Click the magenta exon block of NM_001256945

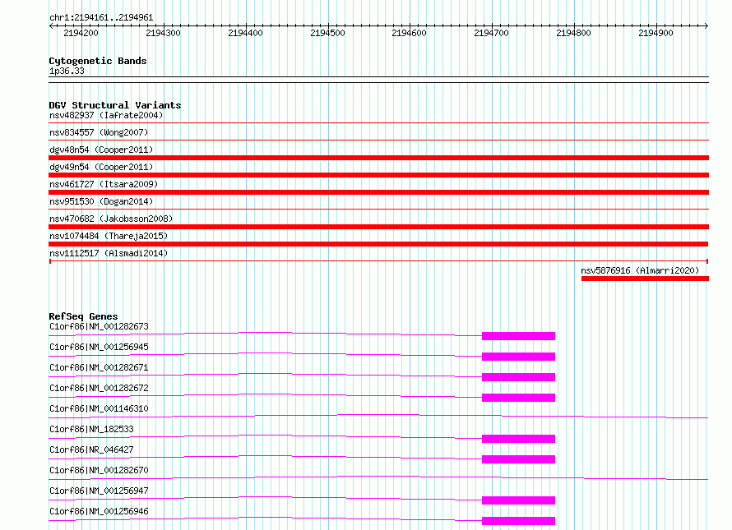[x=519, y=357]
